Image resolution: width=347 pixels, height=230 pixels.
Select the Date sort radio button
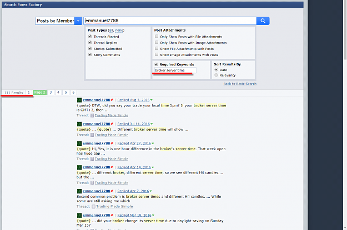coord(216,70)
